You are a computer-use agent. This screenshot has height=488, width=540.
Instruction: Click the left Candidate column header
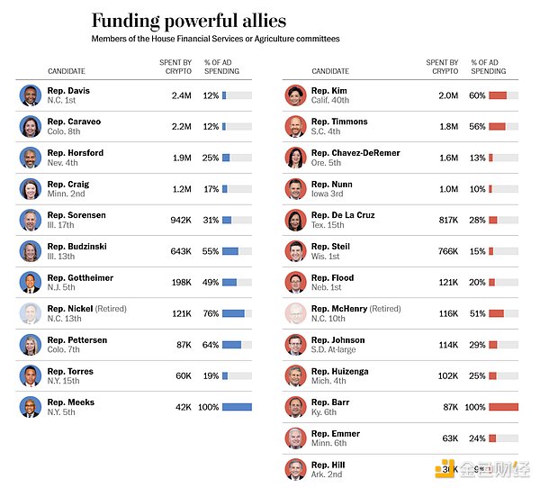(x=67, y=71)
